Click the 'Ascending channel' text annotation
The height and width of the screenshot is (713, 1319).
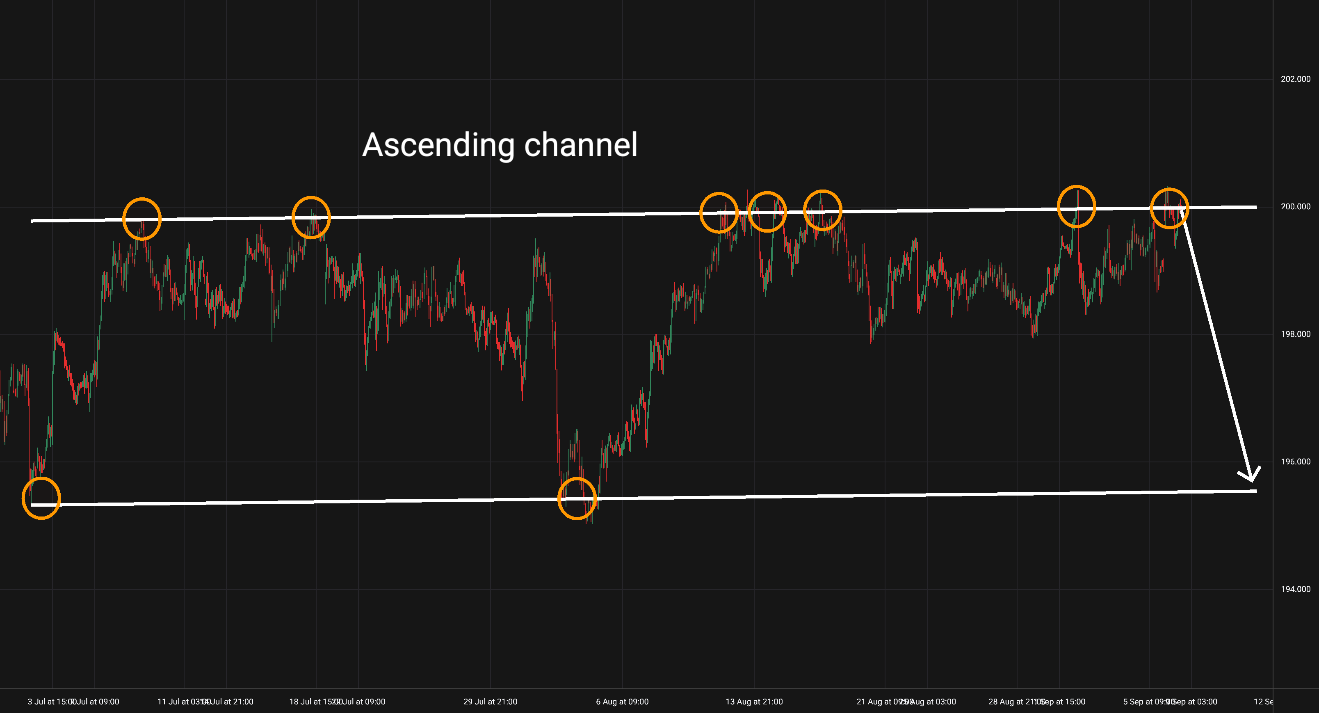click(500, 145)
